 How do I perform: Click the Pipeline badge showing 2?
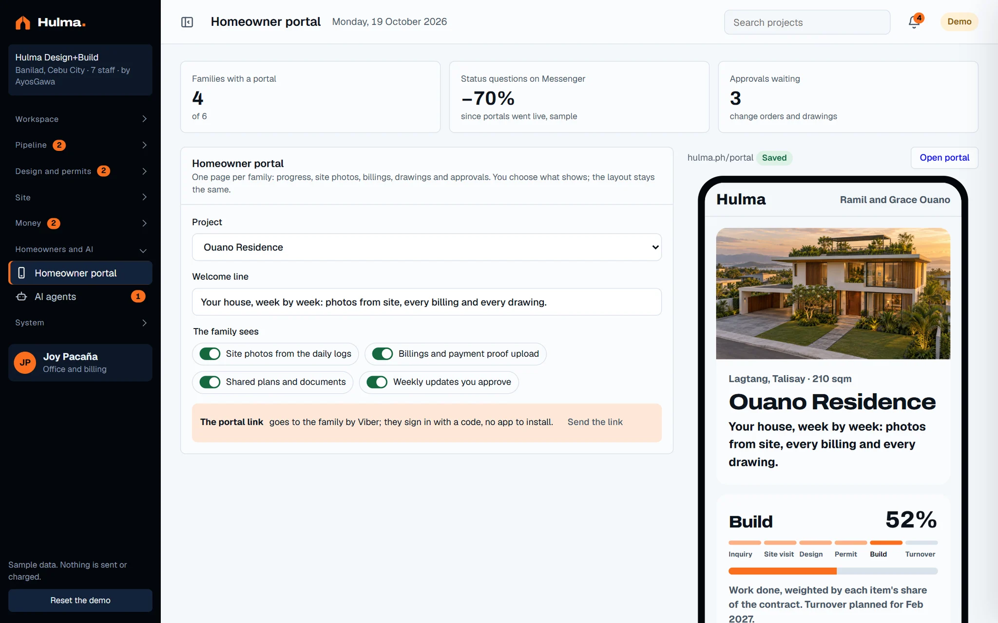59,145
